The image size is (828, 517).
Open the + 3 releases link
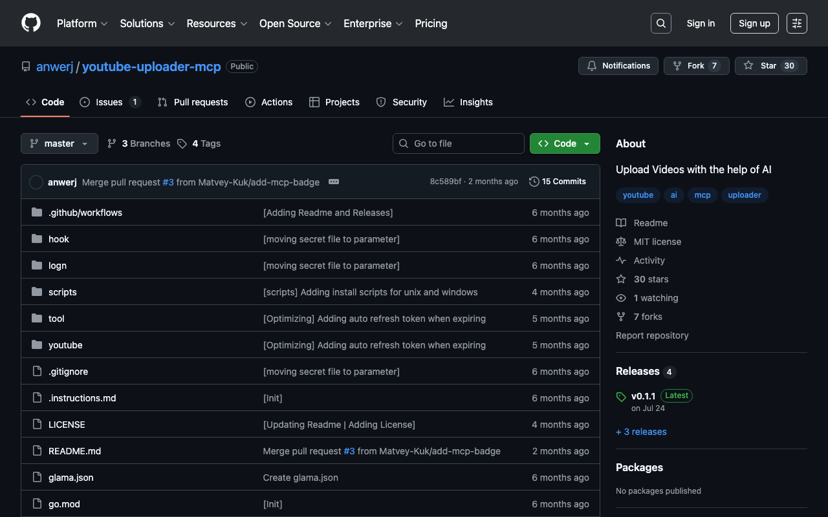click(x=641, y=432)
